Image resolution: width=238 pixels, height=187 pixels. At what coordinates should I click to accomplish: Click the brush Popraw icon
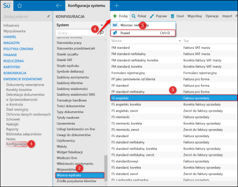(152, 16)
